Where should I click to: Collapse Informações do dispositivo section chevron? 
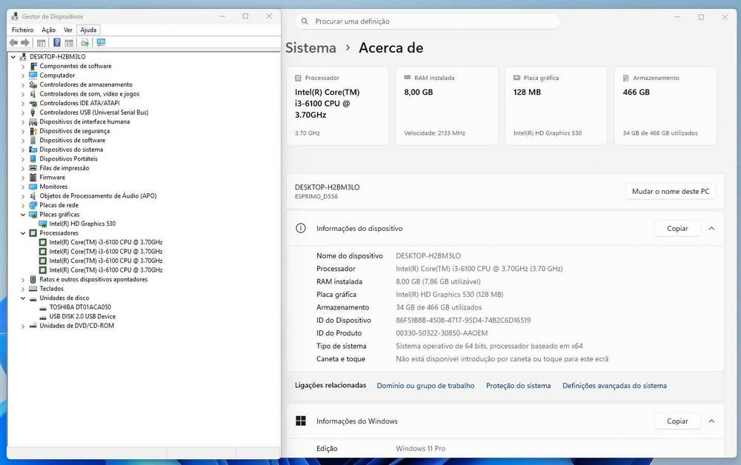click(x=711, y=229)
